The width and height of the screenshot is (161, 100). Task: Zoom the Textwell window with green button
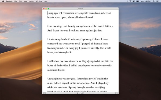48,9
